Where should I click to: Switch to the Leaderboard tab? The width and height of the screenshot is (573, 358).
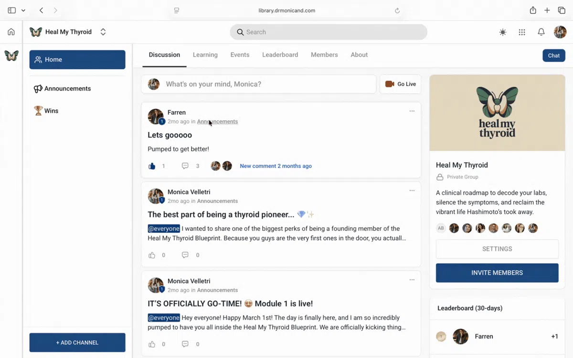[280, 55]
